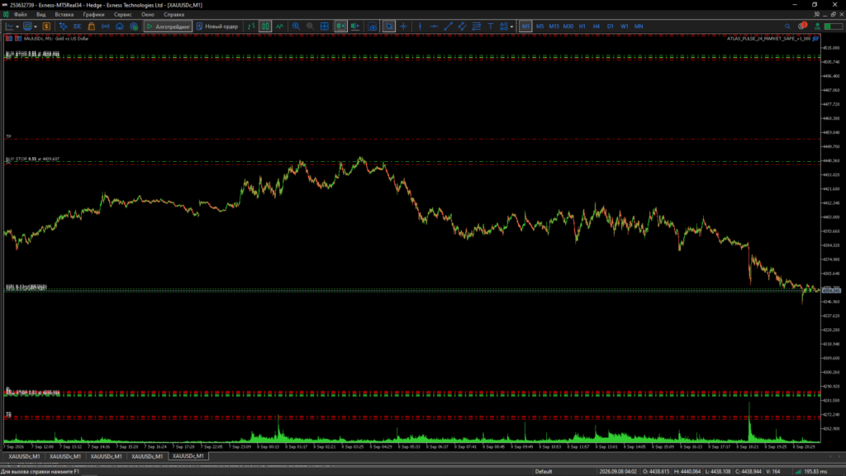Viewport: 846px width, 476px height.
Task: Open notifications icon with red badge
Action: click(802, 26)
